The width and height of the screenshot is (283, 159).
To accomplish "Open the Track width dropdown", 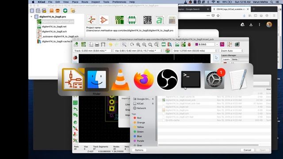I will 93,51.
